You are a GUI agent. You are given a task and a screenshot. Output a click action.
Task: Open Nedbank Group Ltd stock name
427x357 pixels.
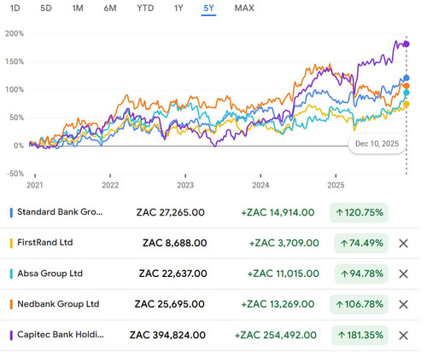[x=58, y=304]
